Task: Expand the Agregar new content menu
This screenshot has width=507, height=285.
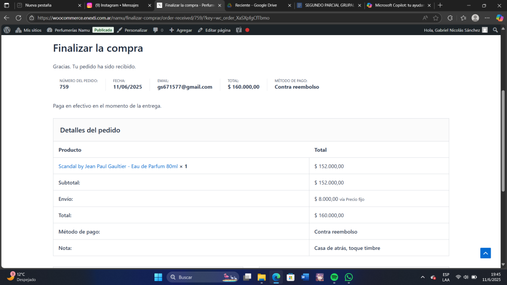Action: coord(181,30)
